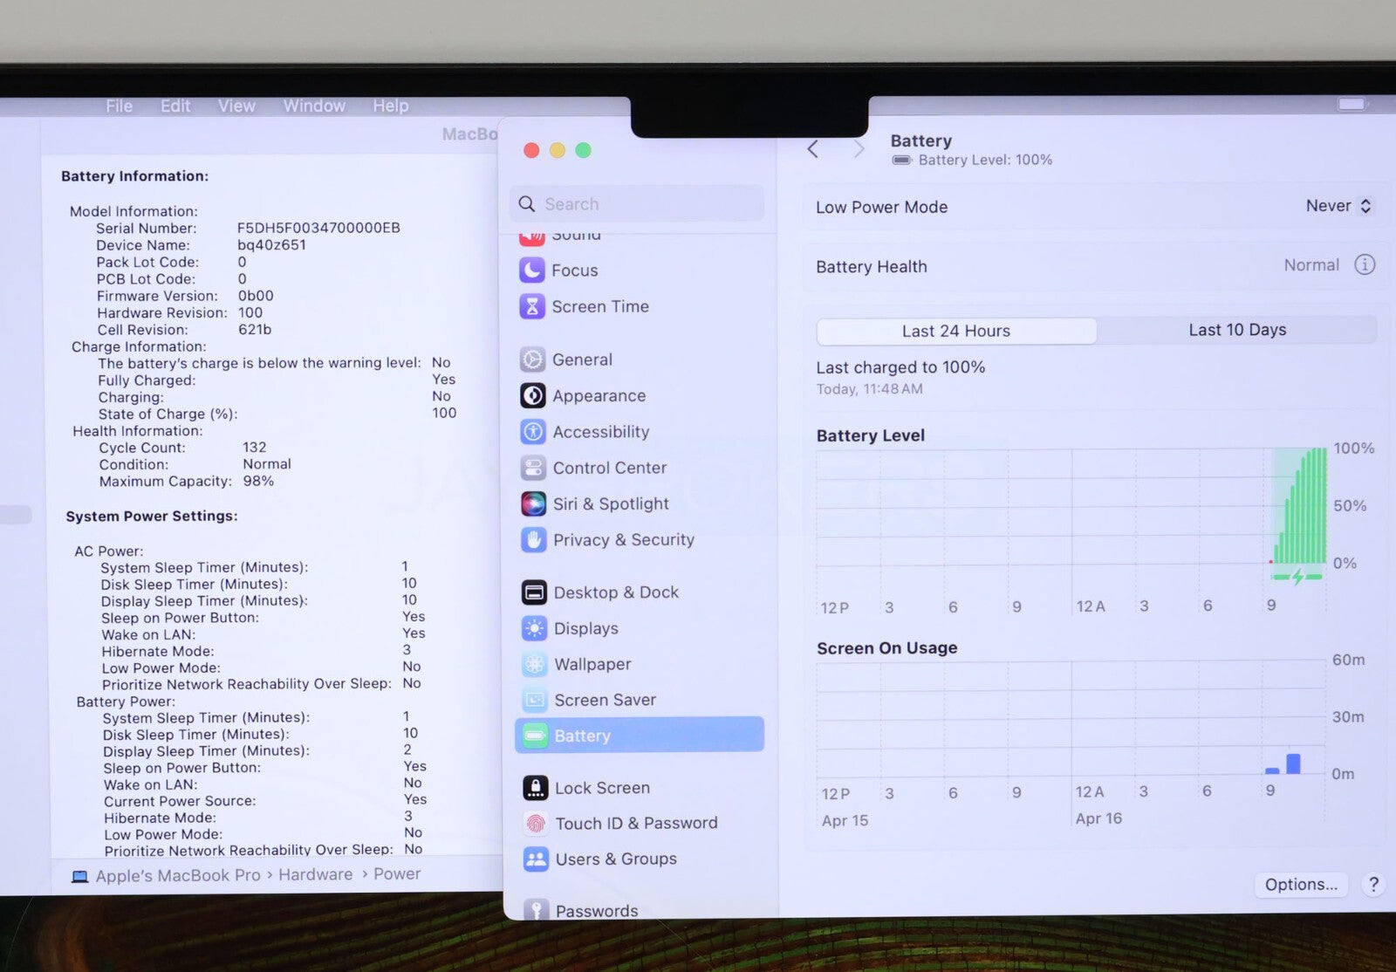Open Users & Groups icon

pyautogui.click(x=536, y=859)
